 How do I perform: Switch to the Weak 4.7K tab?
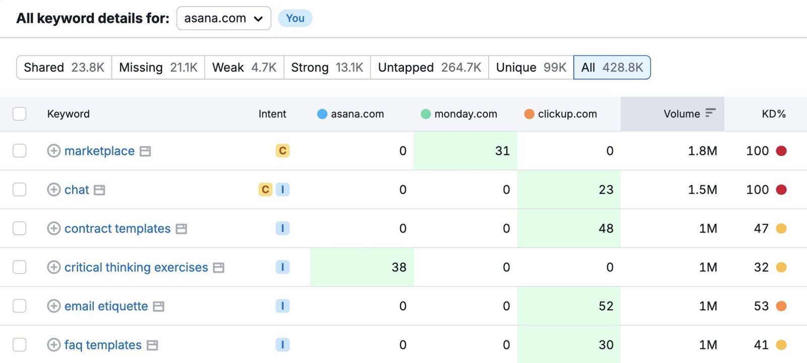pos(244,68)
